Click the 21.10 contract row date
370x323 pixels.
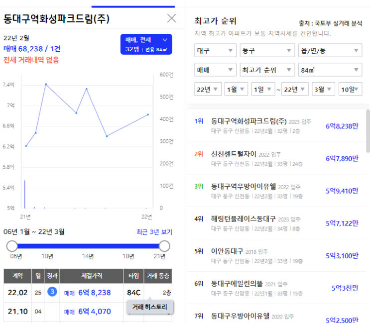click(x=18, y=312)
